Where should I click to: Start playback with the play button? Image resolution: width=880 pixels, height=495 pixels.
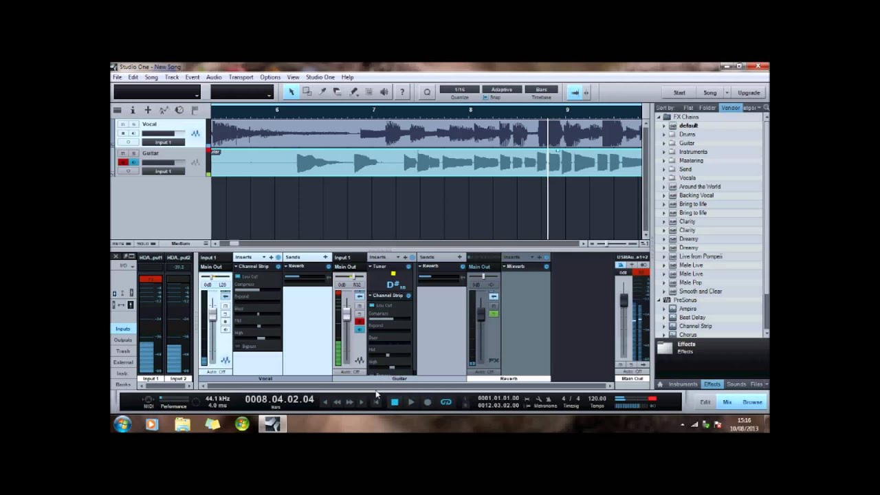[x=410, y=402]
